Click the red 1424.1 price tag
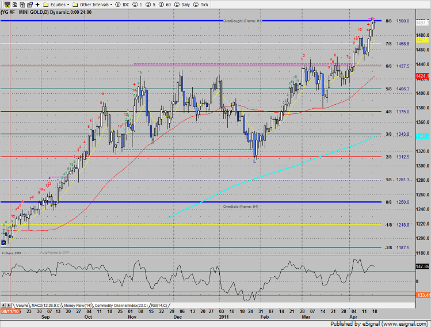The height and width of the screenshot is (328, 431). point(422,76)
